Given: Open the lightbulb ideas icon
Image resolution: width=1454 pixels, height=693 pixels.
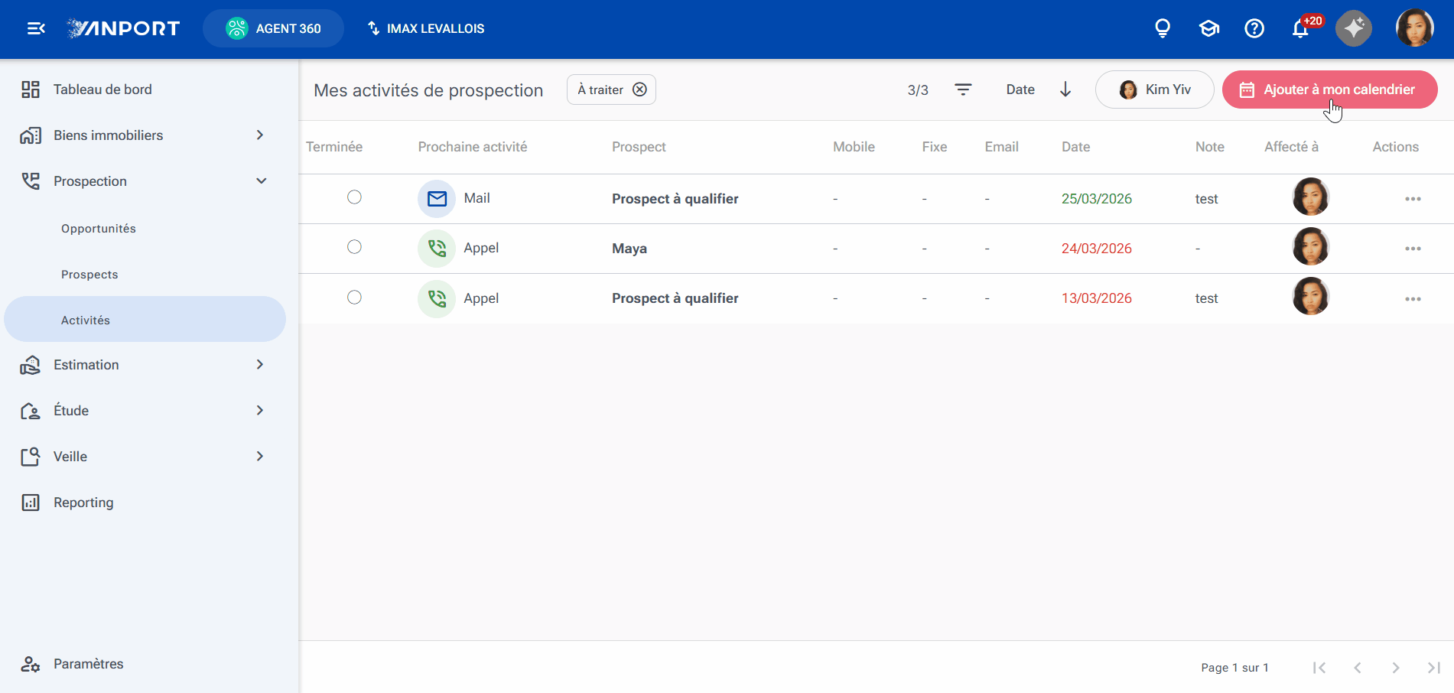Looking at the screenshot, I should tap(1163, 28).
